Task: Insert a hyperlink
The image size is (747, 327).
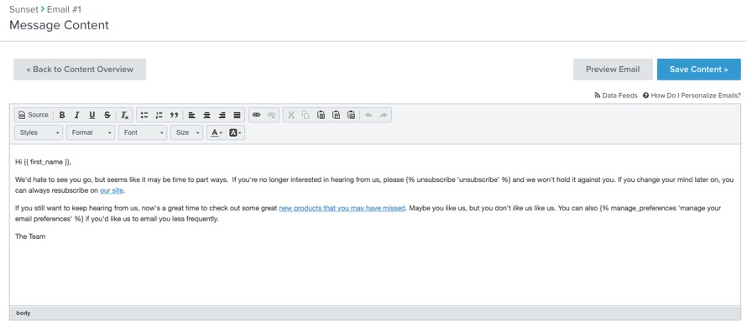Action: point(256,115)
